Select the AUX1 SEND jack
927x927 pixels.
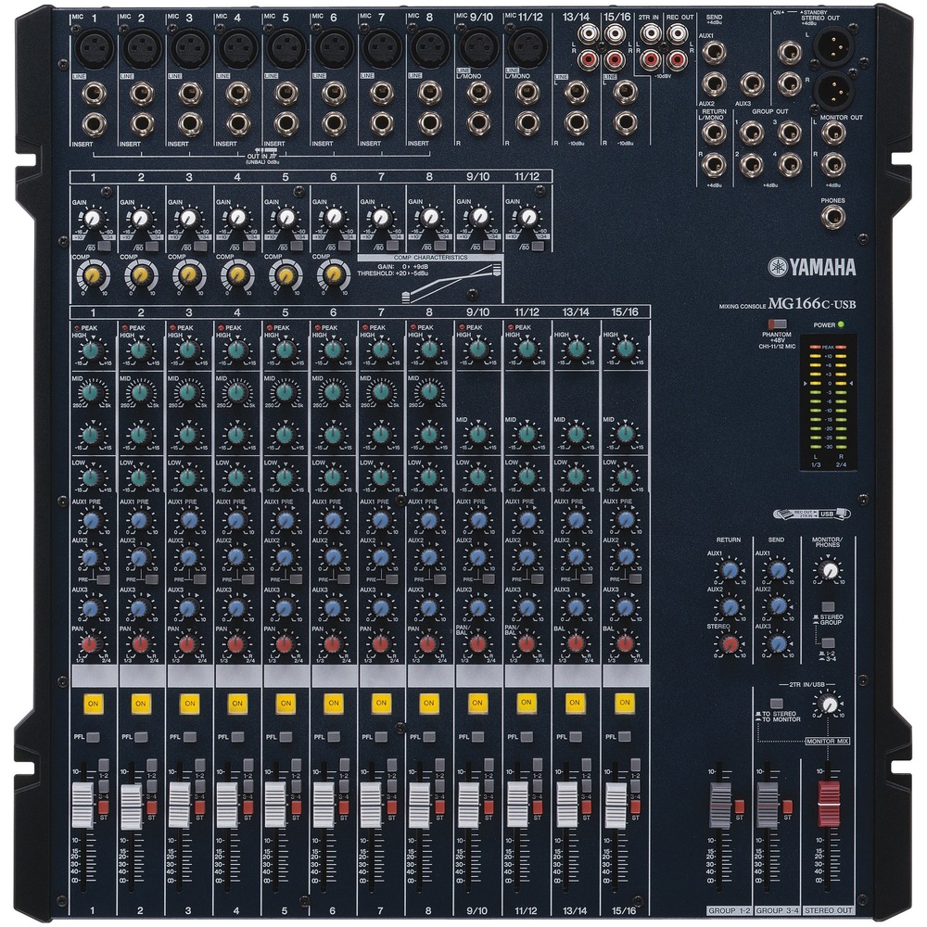pyautogui.click(x=714, y=53)
